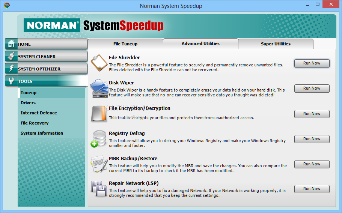Click the SystemSpeedup title logo text
342x213 pixels.
(123, 26)
